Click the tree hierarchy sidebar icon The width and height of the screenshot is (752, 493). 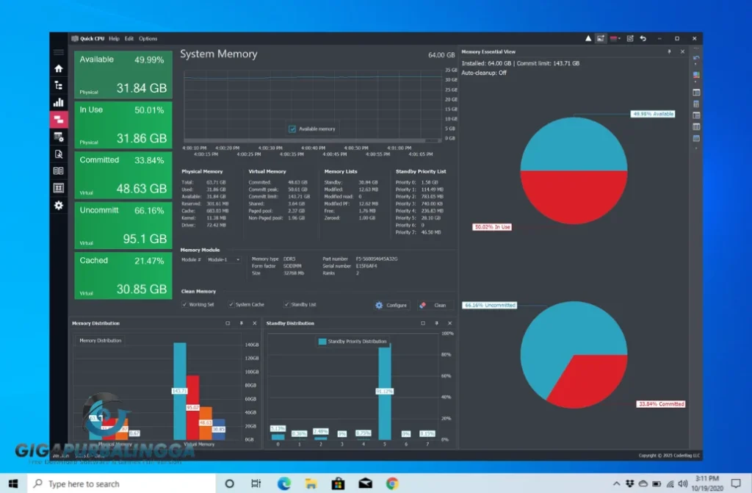[x=59, y=85]
